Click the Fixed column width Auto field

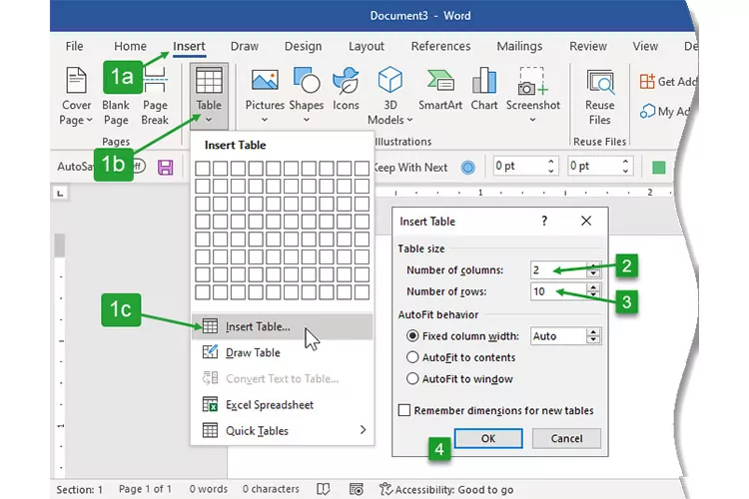(558, 336)
